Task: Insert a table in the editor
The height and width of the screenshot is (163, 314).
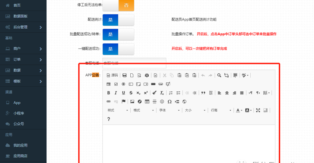Action: pos(147,102)
